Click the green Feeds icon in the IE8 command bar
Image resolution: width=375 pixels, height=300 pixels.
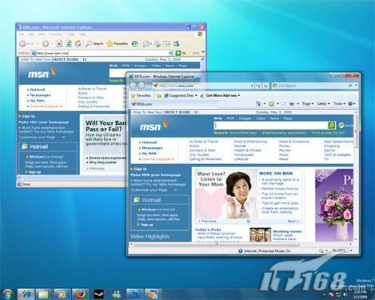coord(271,103)
